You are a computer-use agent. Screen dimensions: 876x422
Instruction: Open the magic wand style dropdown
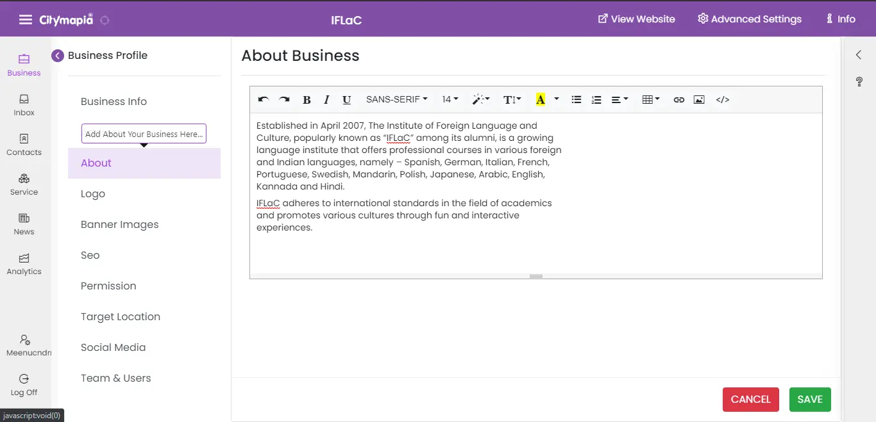pyautogui.click(x=481, y=99)
